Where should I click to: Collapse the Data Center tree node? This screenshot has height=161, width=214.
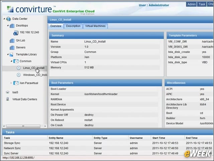tap(4, 19)
